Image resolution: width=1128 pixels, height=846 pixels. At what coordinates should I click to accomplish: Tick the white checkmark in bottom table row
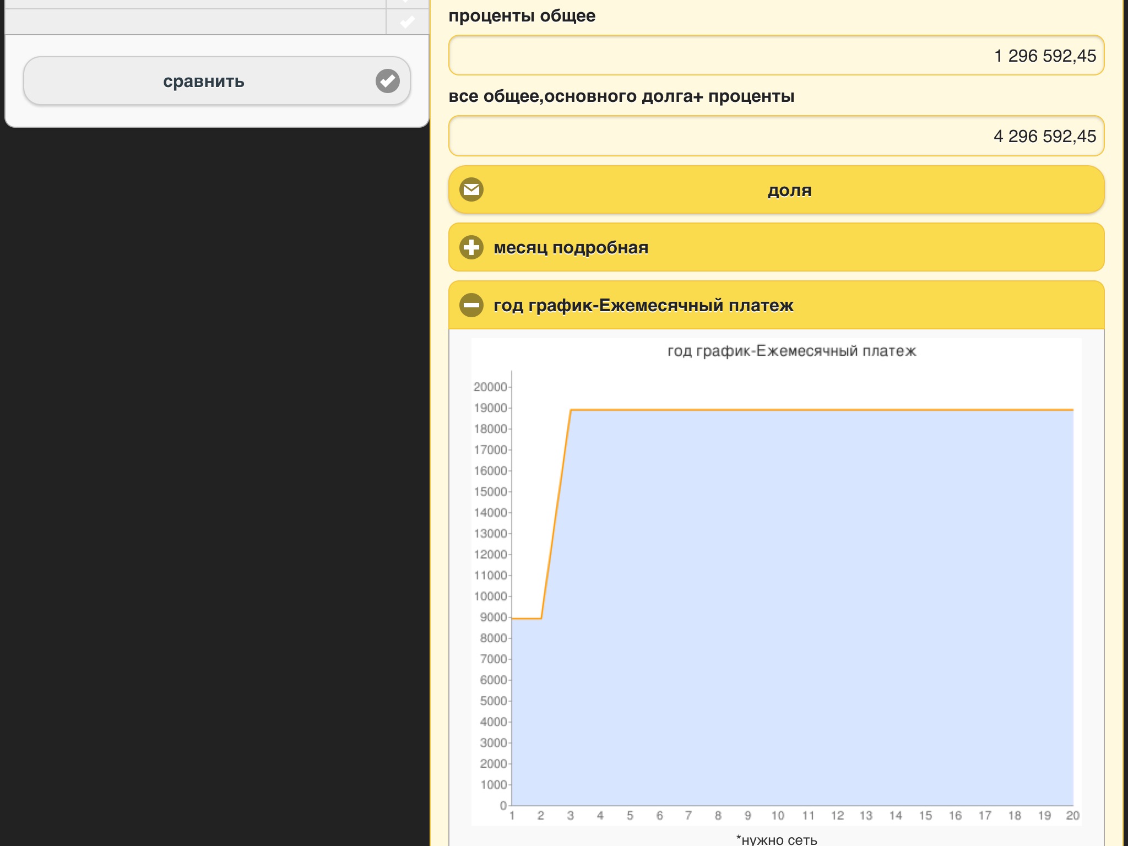[407, 22]
